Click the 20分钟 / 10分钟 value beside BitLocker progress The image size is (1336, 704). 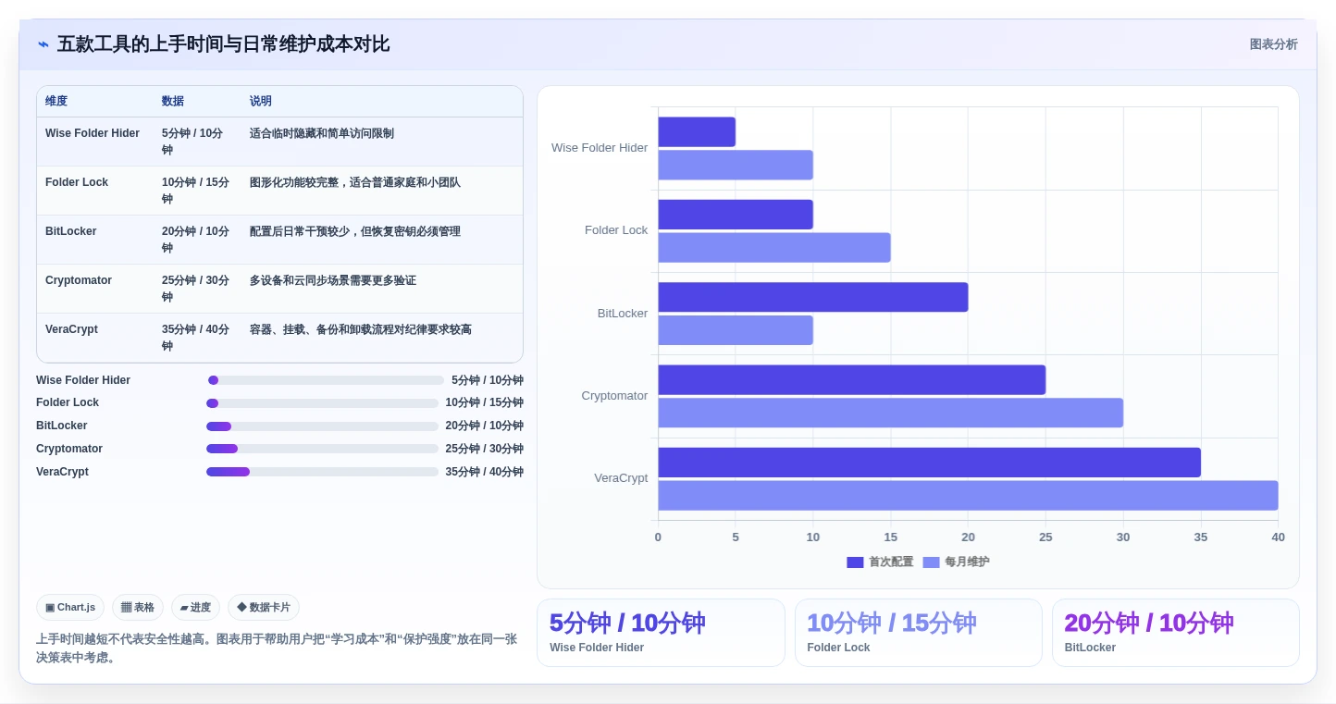click(485, 426)
